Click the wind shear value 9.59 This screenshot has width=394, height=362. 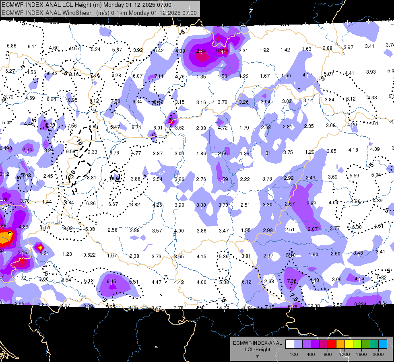[70, 152]
